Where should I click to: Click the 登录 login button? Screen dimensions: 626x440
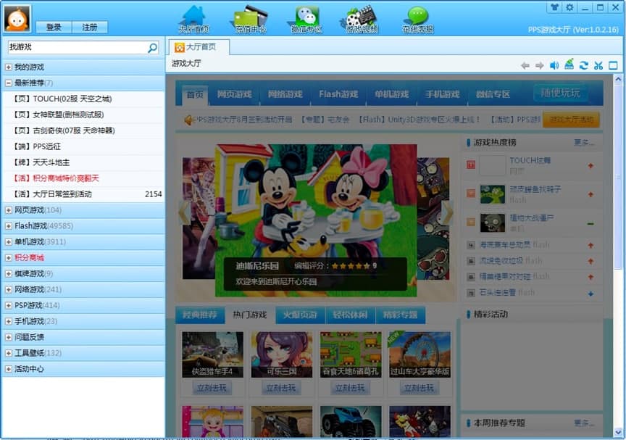54,27
